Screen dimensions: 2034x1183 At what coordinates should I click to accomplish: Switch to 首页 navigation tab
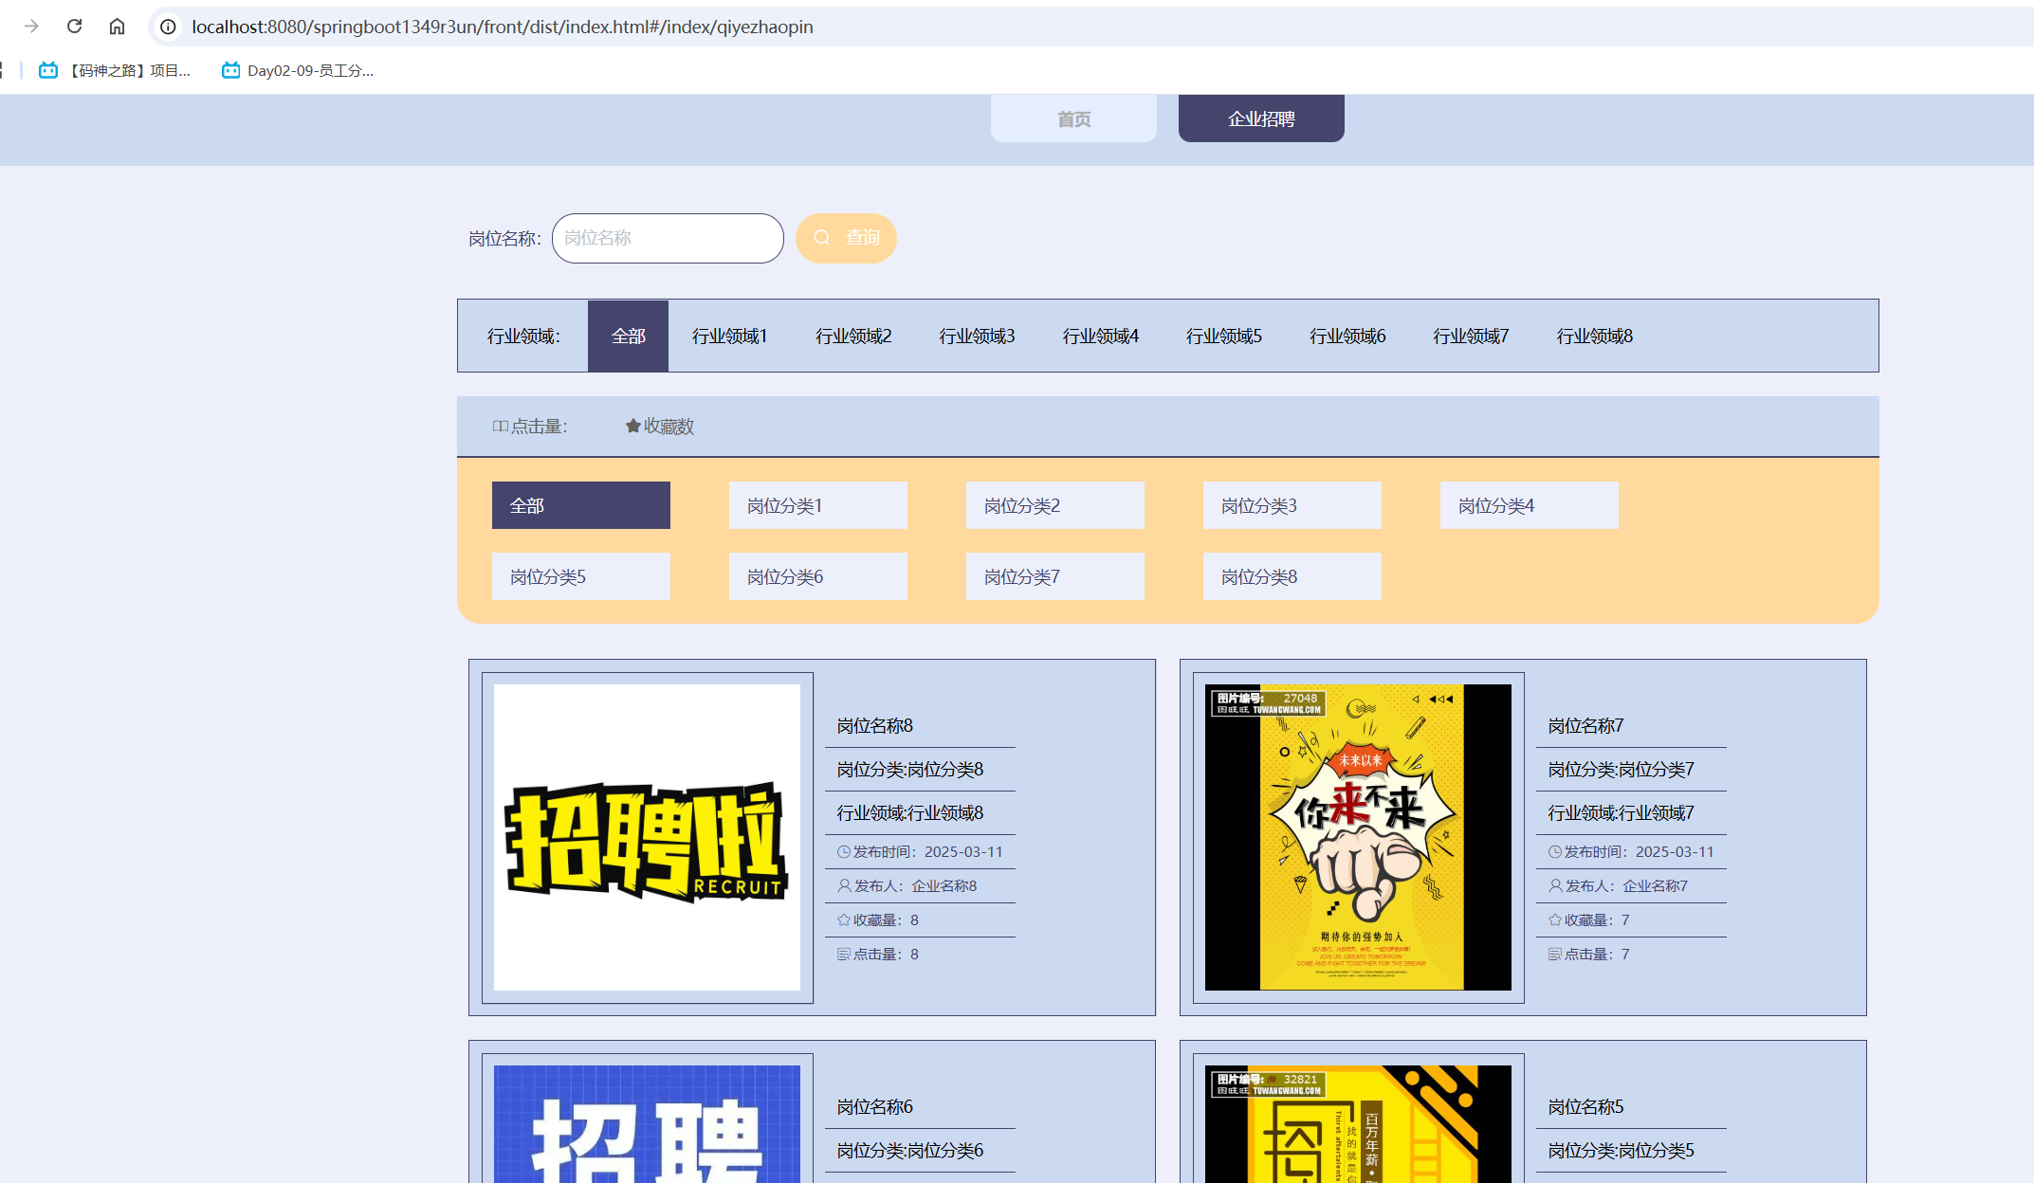1073,119
